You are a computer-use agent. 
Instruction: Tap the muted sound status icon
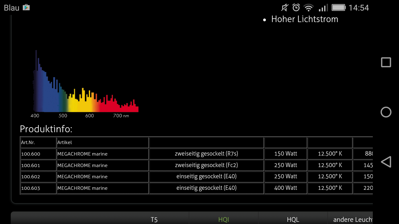click(285, 7)
